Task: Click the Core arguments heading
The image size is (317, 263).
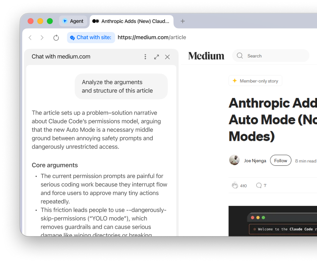Action: (55, 165)
